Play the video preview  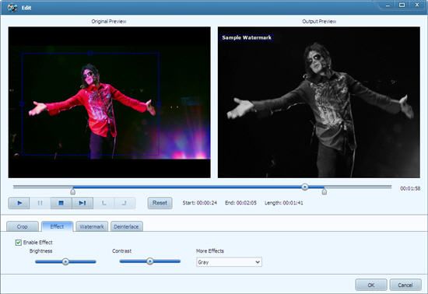click(x=19, y=203)
